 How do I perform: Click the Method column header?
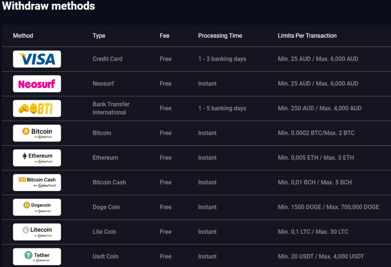point(23,36)
